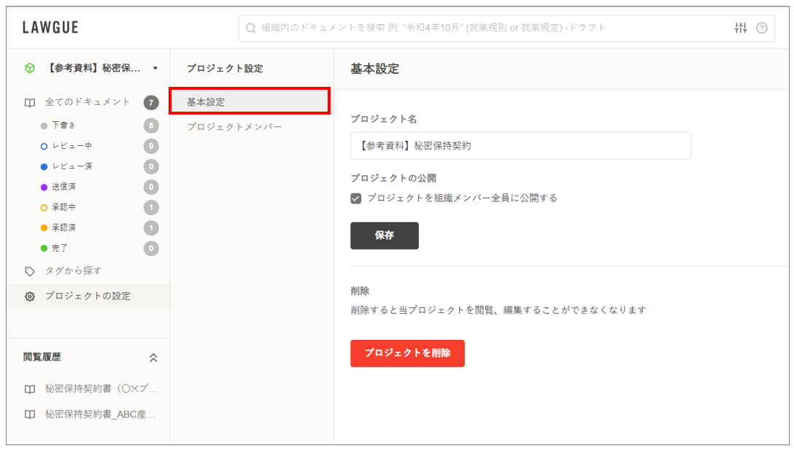Image resolution: width=794 pixels, height=451 pixels.
Task: Click the LAWGUE logo
Action: point(50,28)
